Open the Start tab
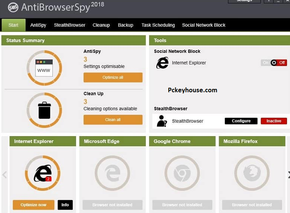The height and width of the screenshot is (213, 290). (x=13, y=25)
